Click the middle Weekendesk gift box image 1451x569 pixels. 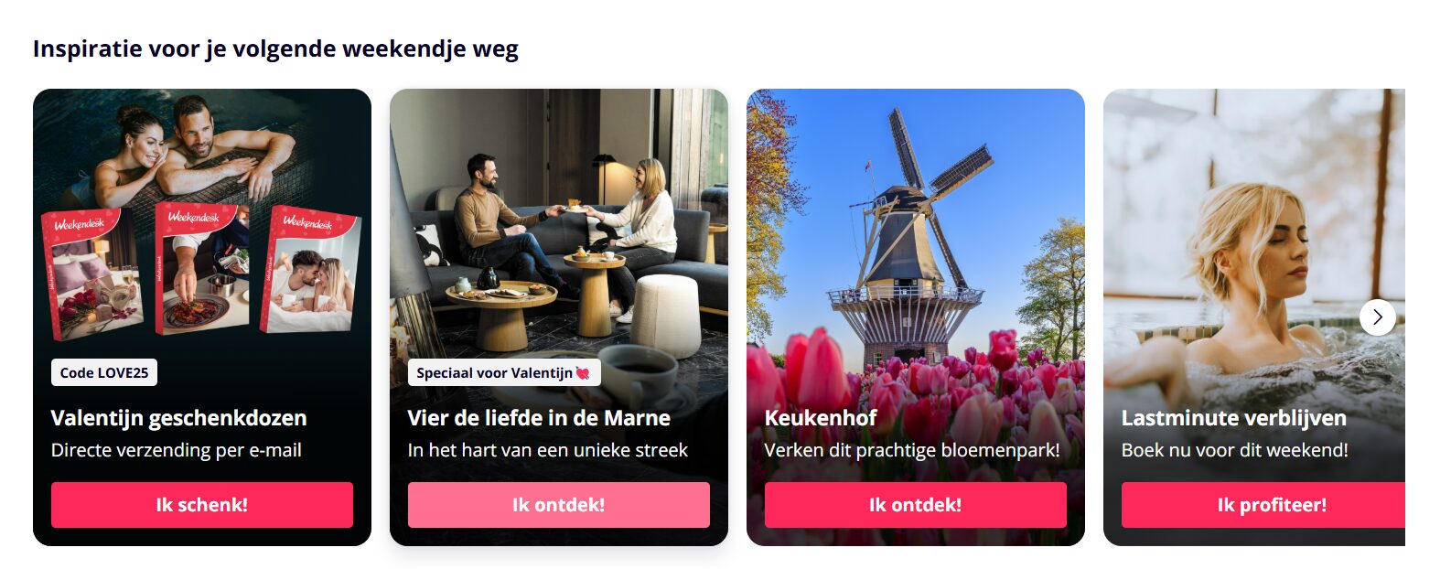tap(202, 268)
